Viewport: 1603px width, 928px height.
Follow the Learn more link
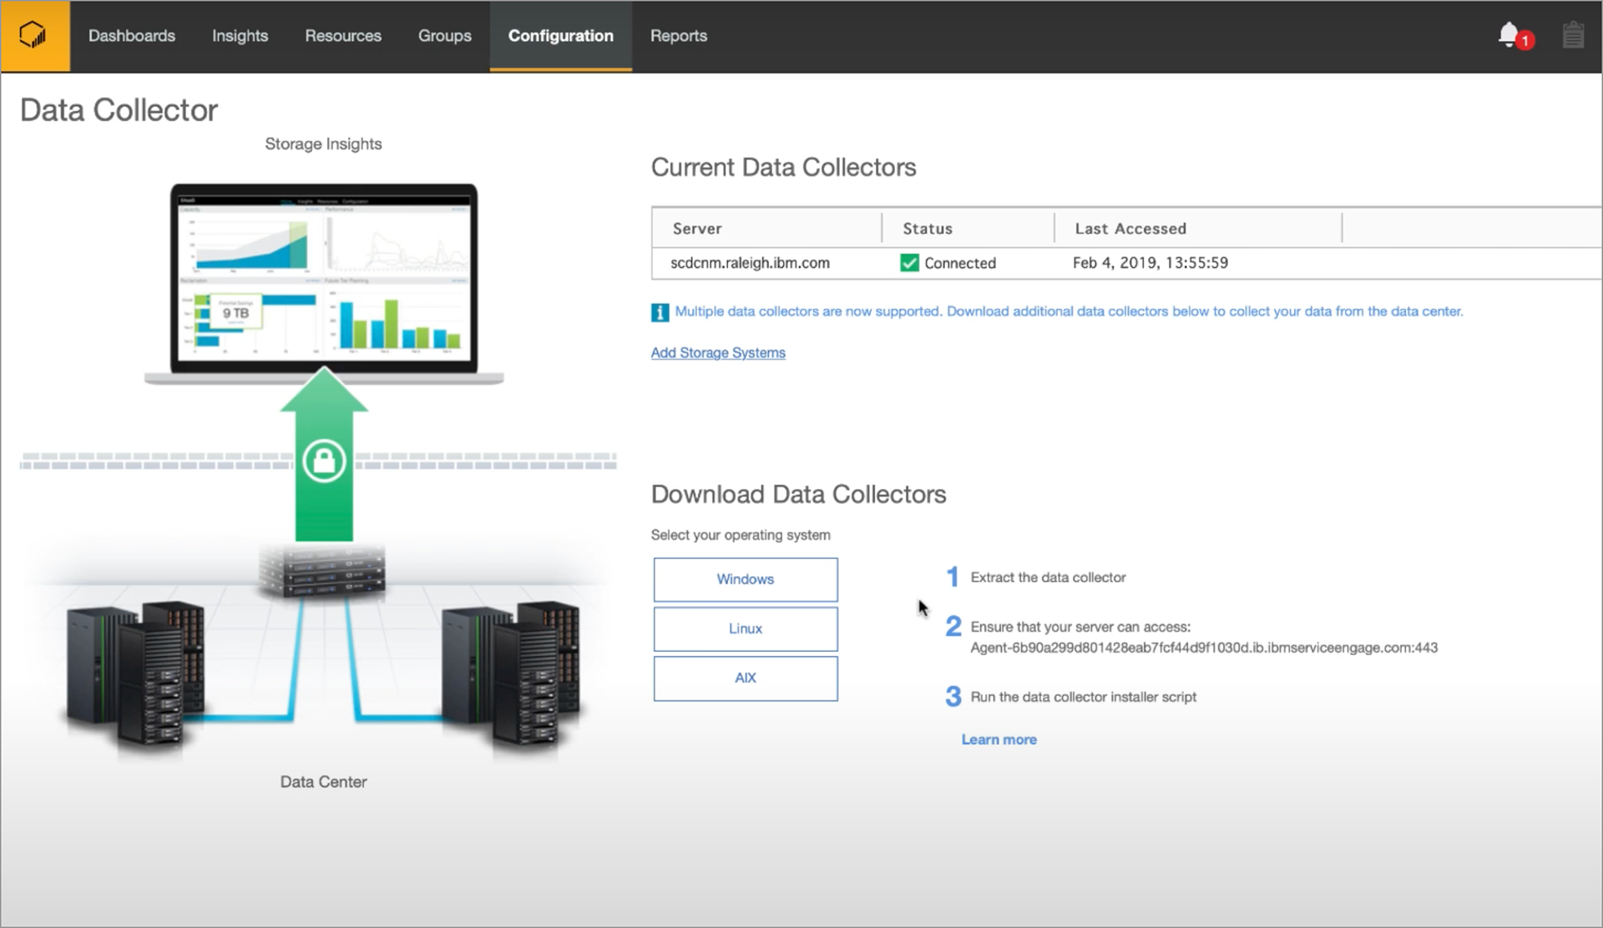point(999,739)
